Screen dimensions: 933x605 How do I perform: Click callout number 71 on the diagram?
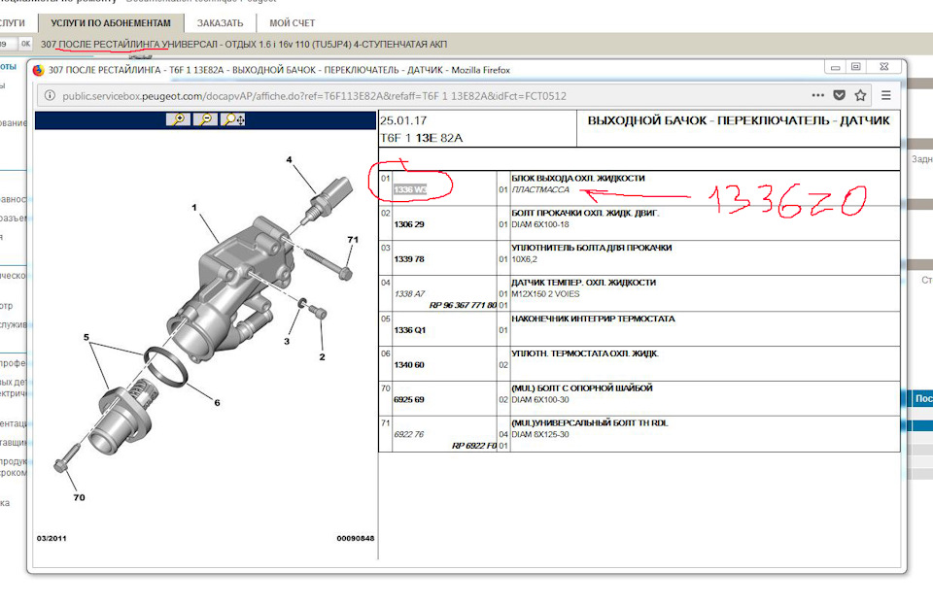pos(353,240)
